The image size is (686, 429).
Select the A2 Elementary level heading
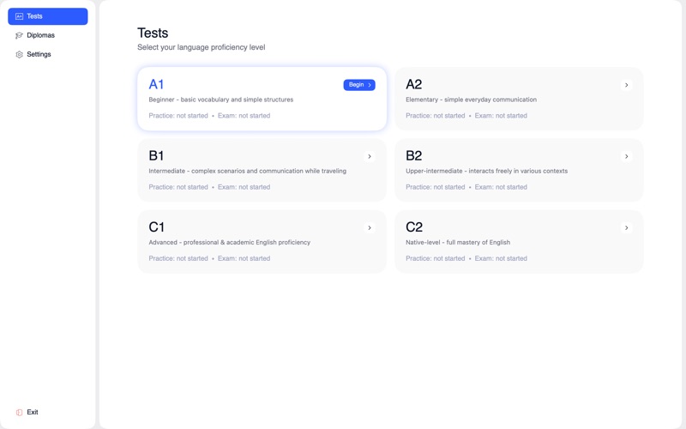point(414,84)
